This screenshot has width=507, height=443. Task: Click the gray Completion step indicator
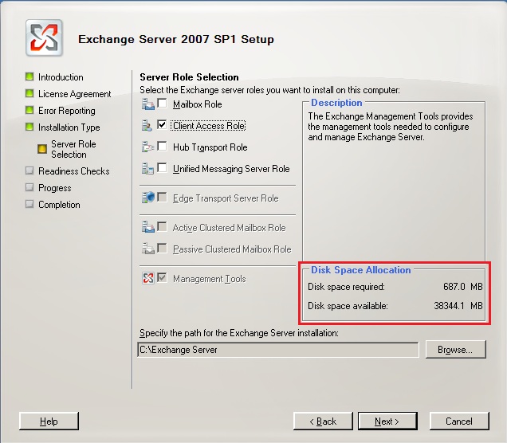click(29, 204)
